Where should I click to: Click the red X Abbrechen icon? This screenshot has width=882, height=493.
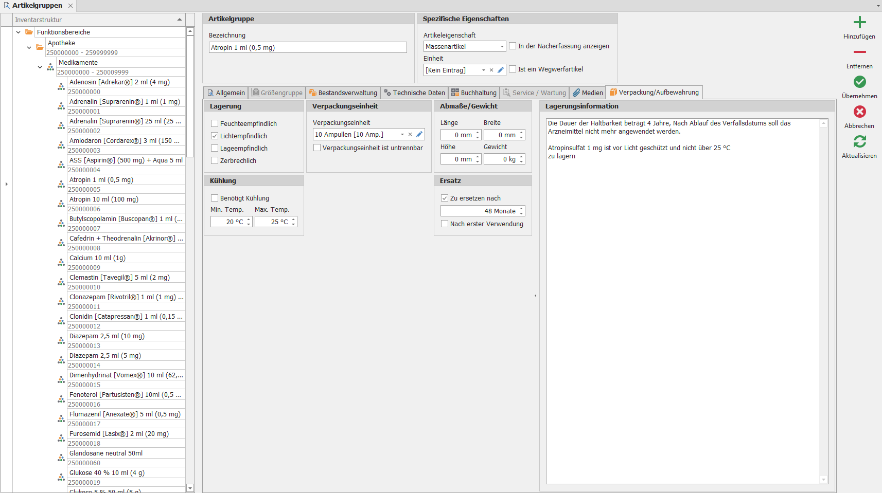(859, 112)
